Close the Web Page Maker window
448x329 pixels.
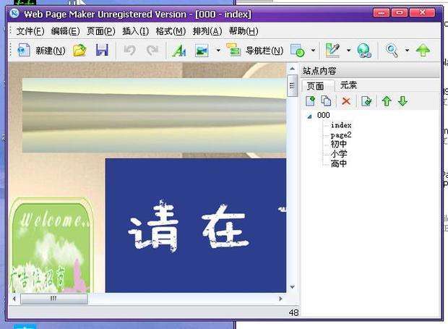(422, 13)
